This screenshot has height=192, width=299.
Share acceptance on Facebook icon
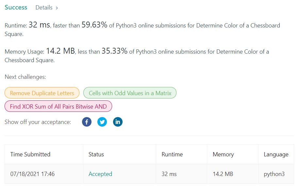pos(87,122)
